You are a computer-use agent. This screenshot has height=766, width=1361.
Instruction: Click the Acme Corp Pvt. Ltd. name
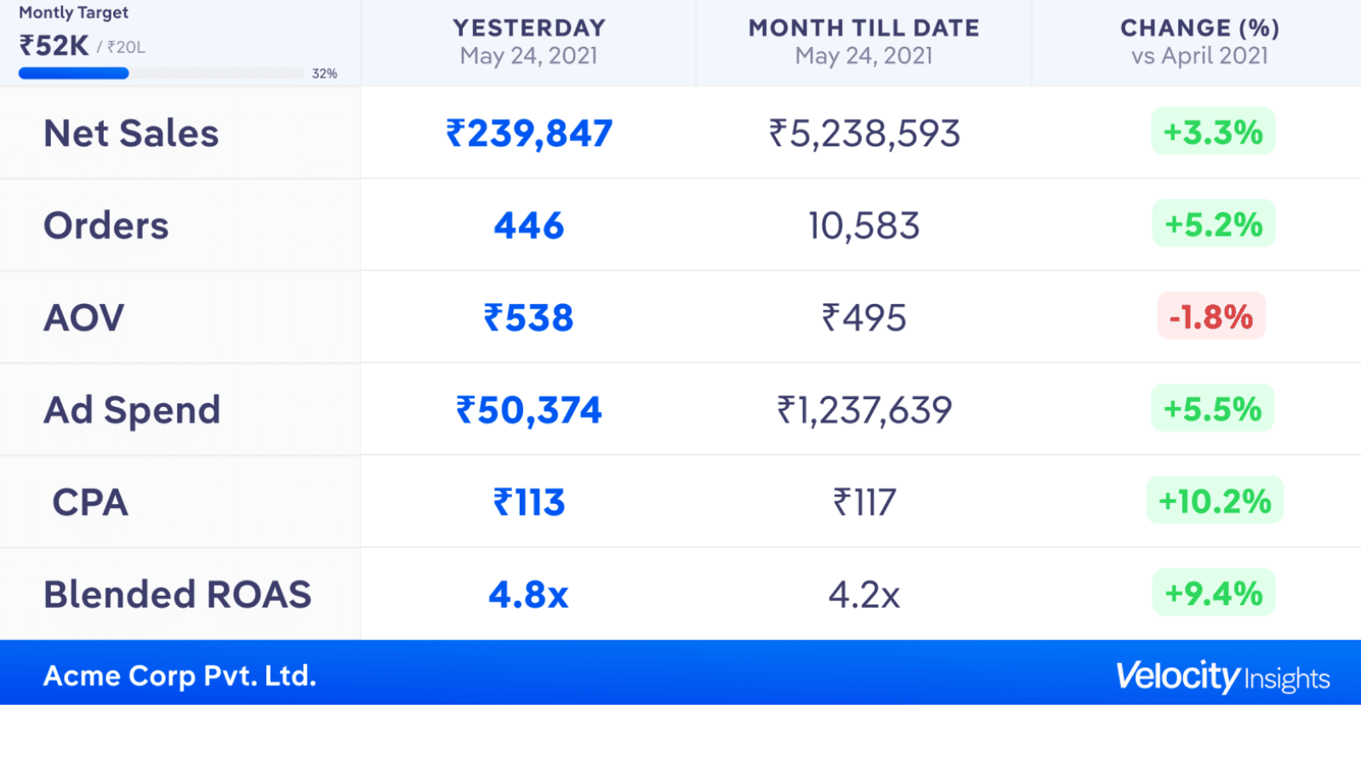coord(179,676)
